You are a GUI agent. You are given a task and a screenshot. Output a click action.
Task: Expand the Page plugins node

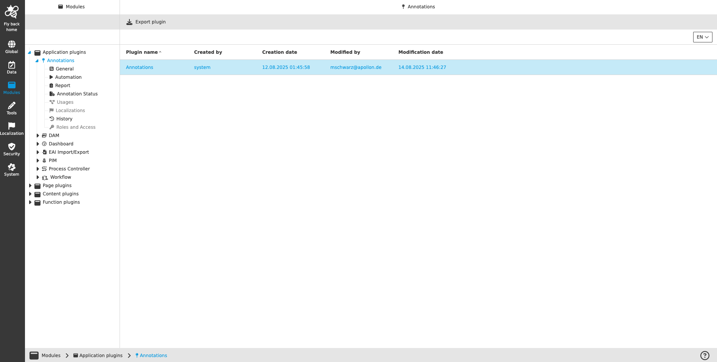click(31, 186)
